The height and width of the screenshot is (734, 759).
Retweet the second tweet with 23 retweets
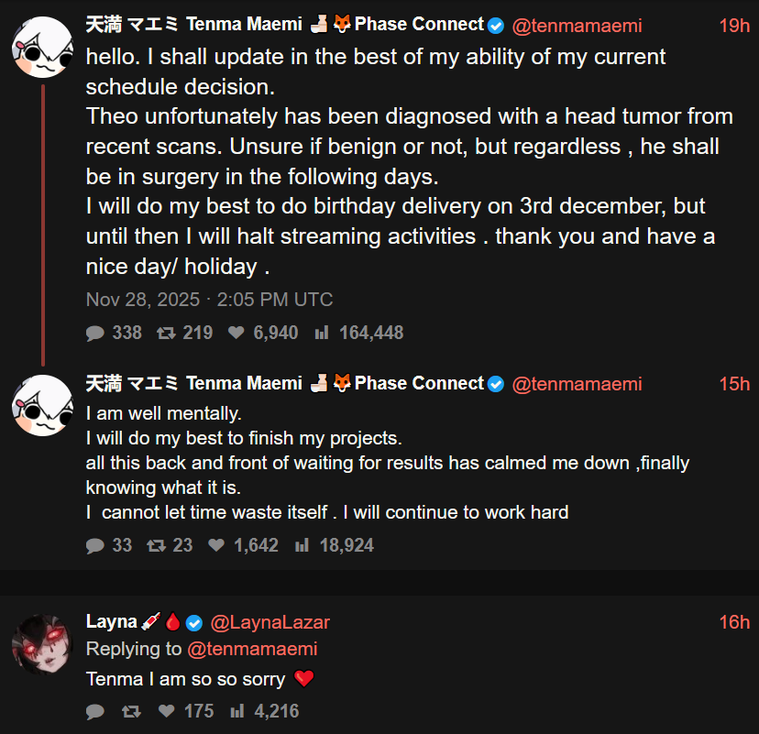(156, 545)
